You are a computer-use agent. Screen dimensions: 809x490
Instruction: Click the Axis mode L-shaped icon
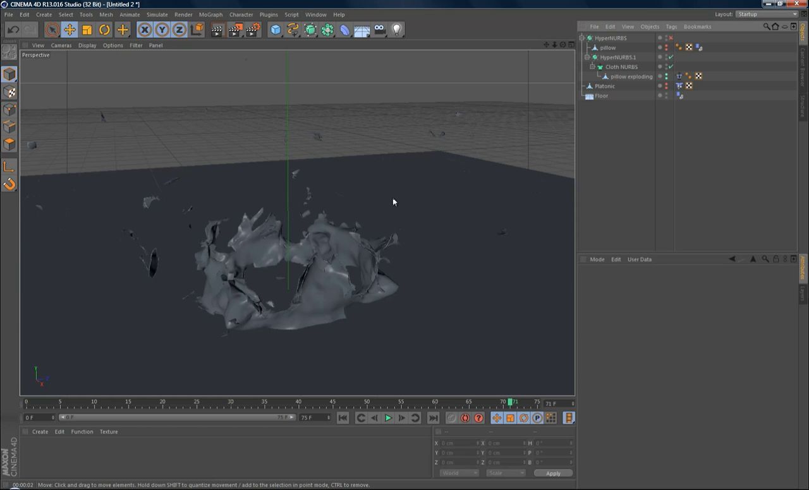[x=9, y=166]
